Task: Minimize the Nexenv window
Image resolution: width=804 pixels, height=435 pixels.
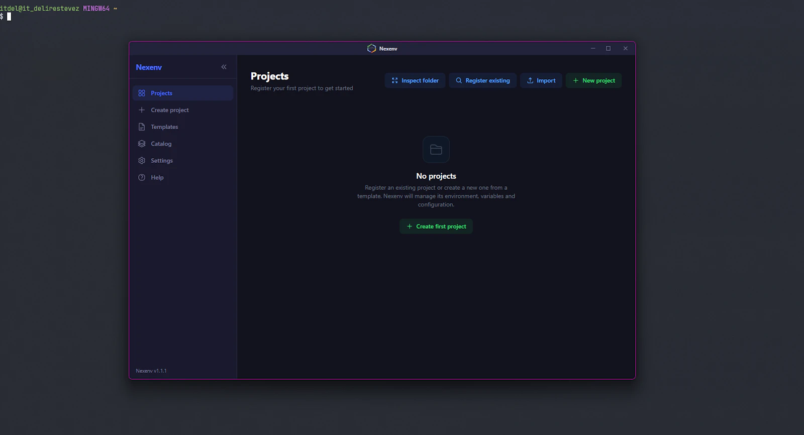Action: click(593, 48)
